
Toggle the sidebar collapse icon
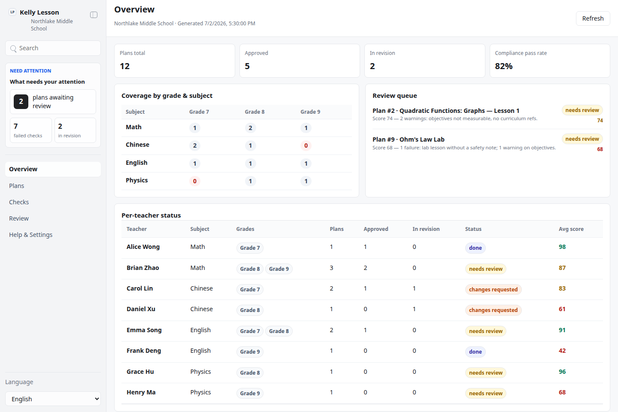click(x=94, y=15)
